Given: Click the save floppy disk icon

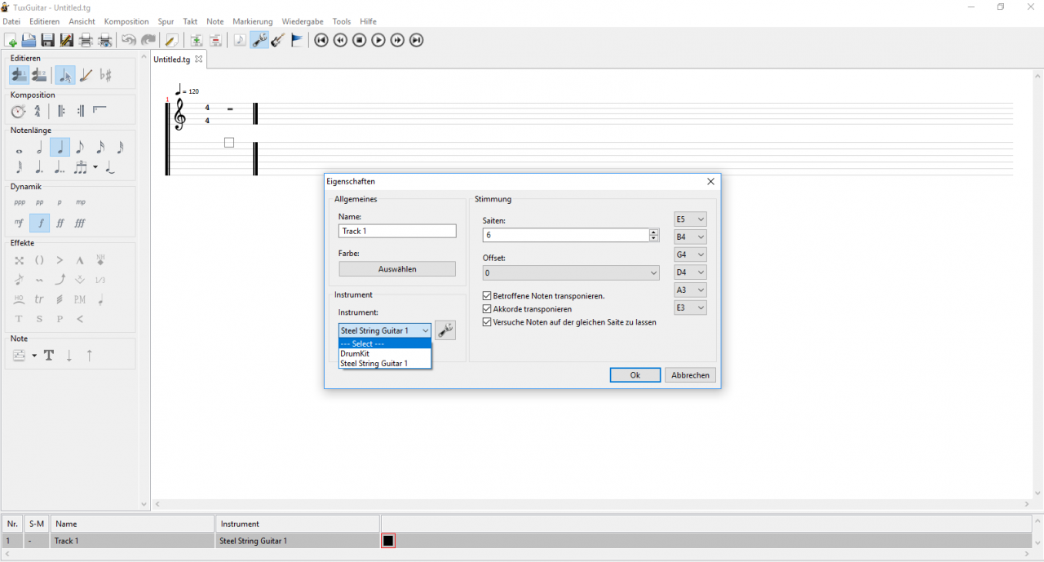Looking at the screenshot, I should [47, 40].
